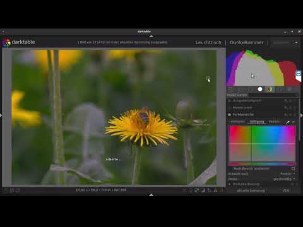
Task: Collapse the top panel arrow
Action: coord(151,37)
